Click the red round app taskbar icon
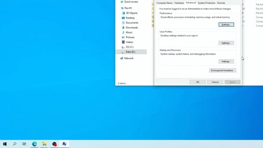Image resolution: width=263 pixels, height=148 pixels. (x=54, y=144)
